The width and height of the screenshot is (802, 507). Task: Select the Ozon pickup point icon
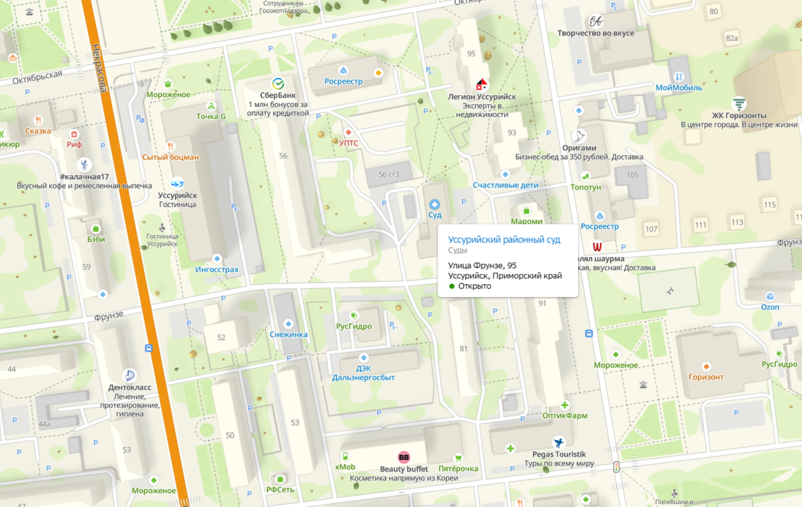(x=770, y=296)
